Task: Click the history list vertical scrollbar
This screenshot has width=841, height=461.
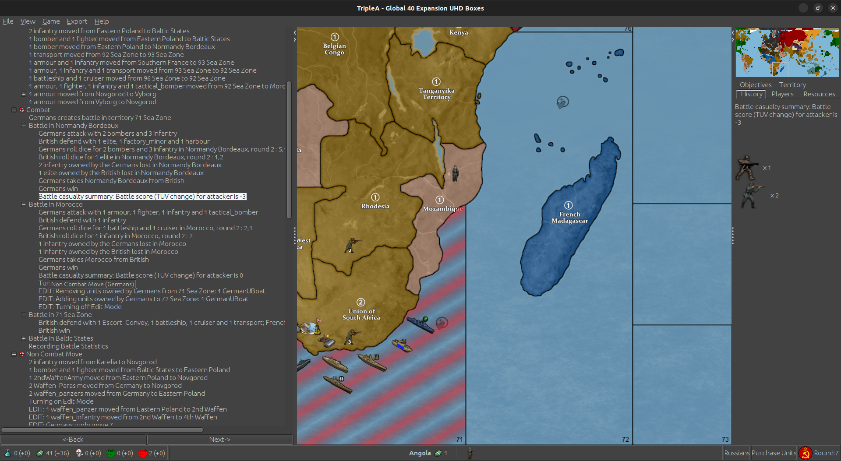Action: tap(289, 149)
